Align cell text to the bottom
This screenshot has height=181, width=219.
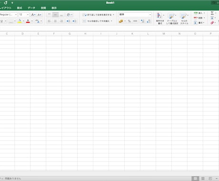pyautogui.click(x=61, y=15)
